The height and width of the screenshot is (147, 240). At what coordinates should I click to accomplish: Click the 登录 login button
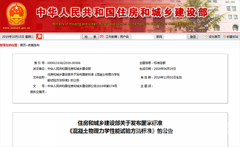[193, 37]
